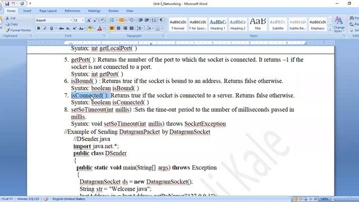Image resolution: width=359 pixels, height=202 pixels.
Task: Decrease the paragraph indent
Action: pyautogui.click(x=141, y=20)
